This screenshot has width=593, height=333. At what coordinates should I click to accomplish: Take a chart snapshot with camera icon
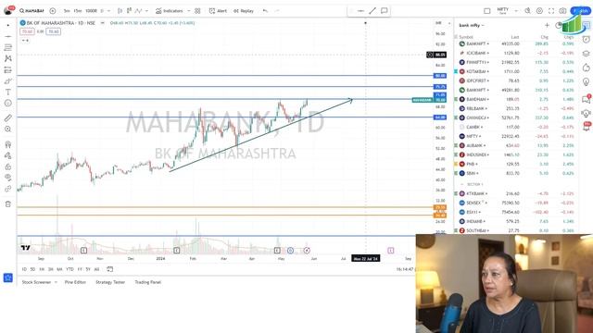pyautogui.click(x=562, y=11)
